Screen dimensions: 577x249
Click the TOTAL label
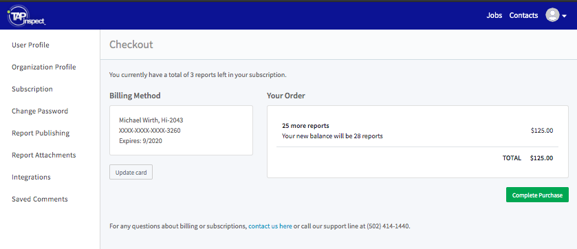tap(512, 158)
